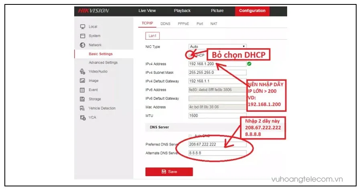
Task: Open Vehicle Detection in the sidebar
Action: coord(102,108)
